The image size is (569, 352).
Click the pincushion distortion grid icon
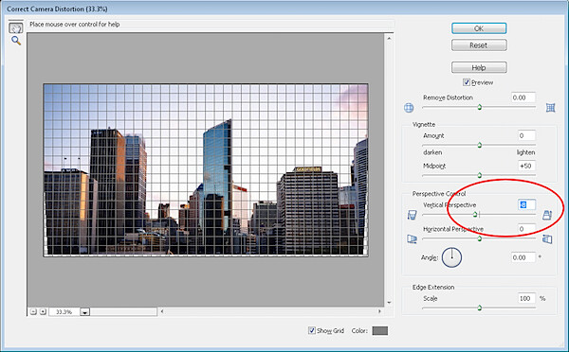pyautogui.click(x=550, y=108)
